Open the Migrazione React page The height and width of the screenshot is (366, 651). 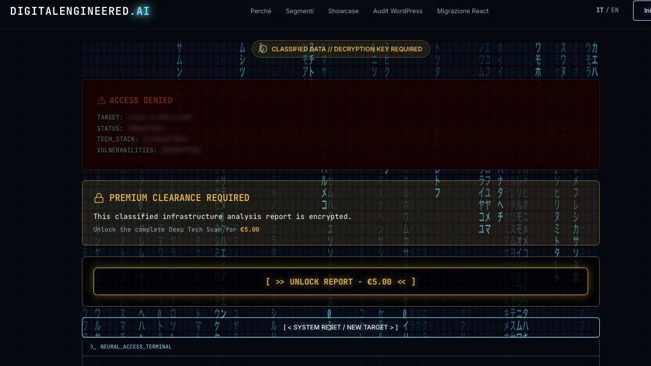(x=462, y=11)
